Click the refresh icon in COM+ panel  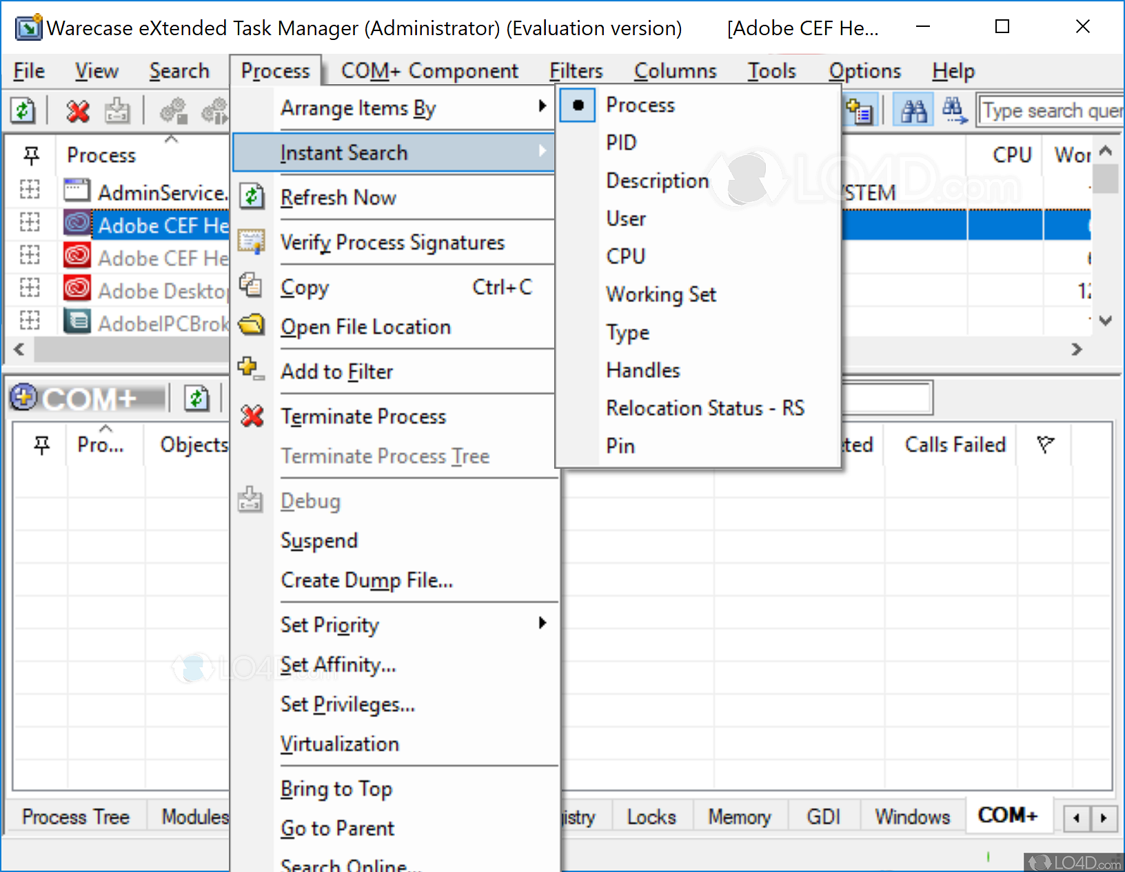[x=196, y=398]
